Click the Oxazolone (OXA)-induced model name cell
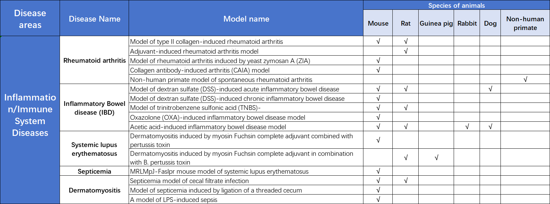The width and height of the screenshot is (550, 204). (x=218, y=117)
